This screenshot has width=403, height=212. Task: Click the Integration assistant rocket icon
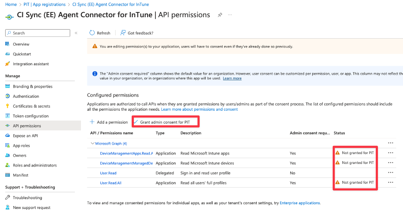click(x=7, y=64)
